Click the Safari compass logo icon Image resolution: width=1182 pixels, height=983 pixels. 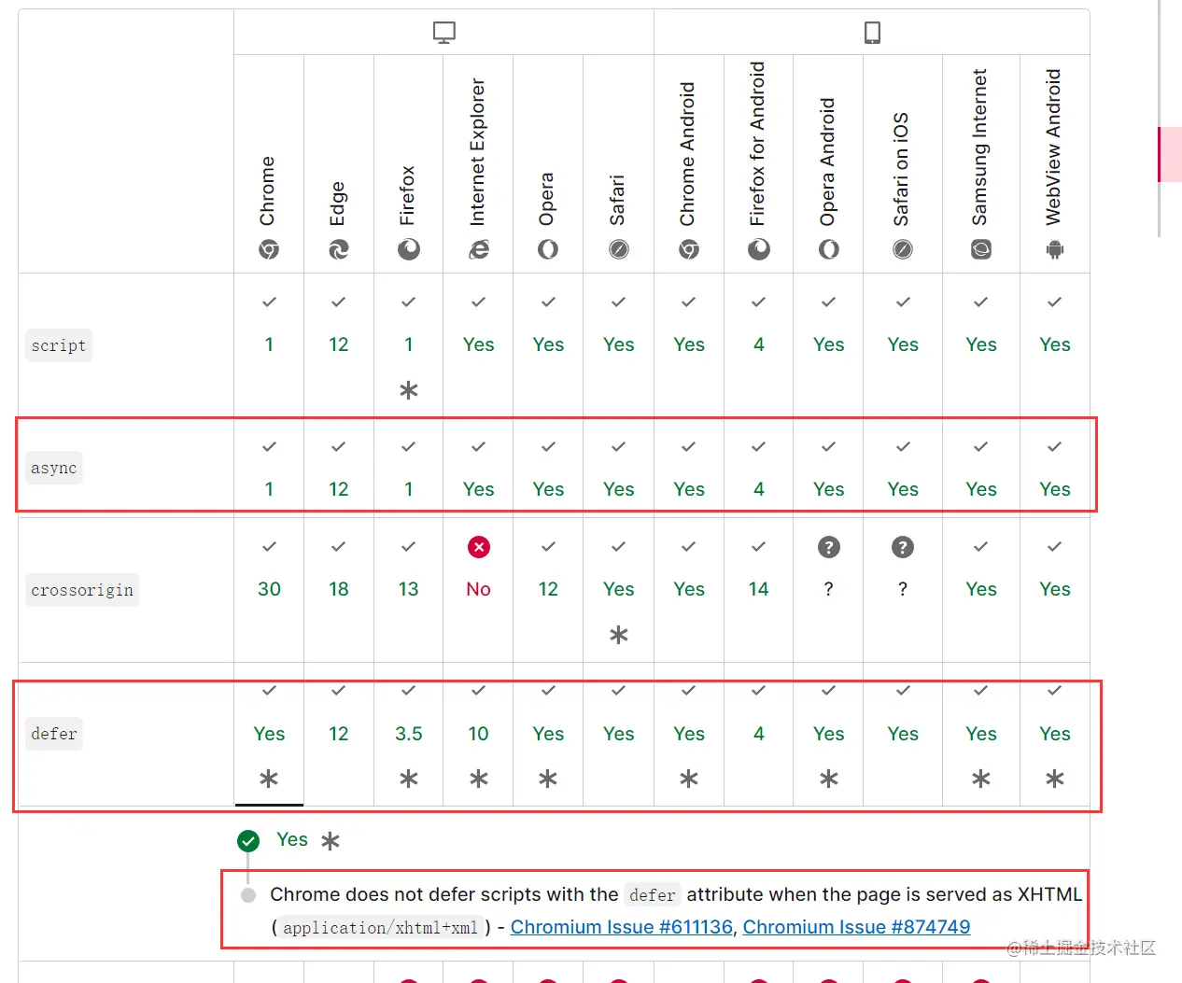tap(619, 249)
